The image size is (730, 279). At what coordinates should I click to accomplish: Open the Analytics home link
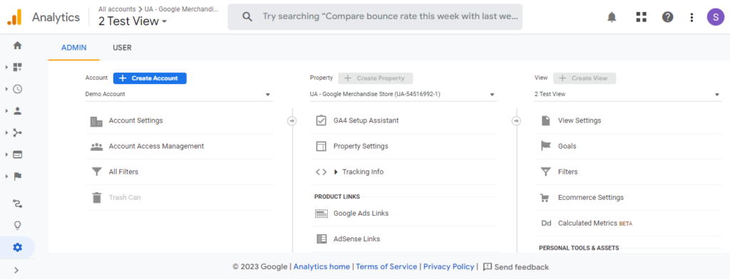click(322, 267)
